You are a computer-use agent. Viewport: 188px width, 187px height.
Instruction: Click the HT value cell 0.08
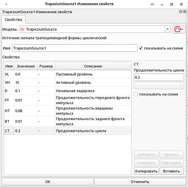25,111
